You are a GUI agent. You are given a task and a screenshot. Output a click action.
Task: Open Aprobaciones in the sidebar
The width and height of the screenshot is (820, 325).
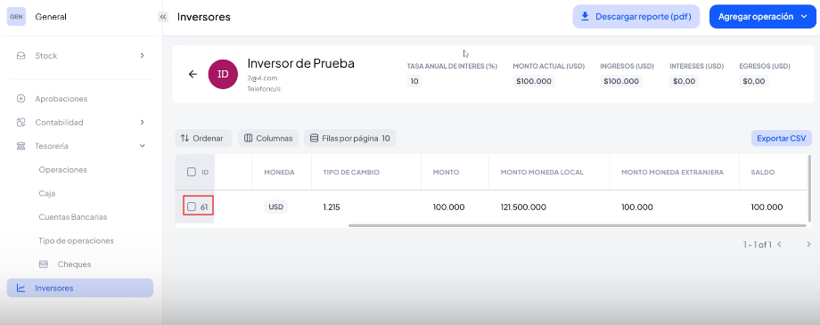(x=61, y=99)
